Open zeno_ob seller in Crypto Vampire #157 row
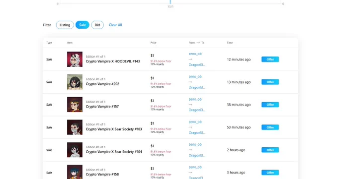 click(x=195, y=99)
